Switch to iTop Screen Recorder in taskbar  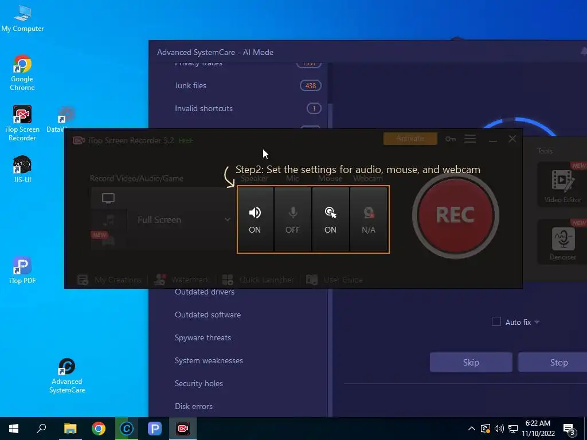point(183,429)
